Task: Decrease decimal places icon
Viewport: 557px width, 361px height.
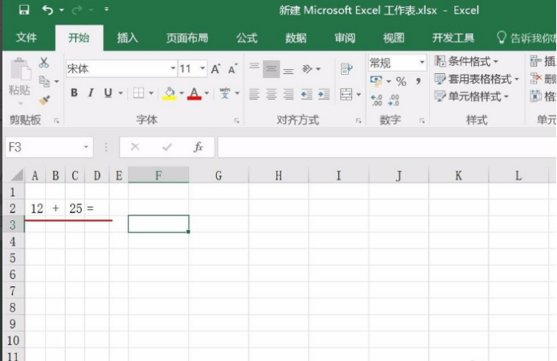Action: pos(394,100)
